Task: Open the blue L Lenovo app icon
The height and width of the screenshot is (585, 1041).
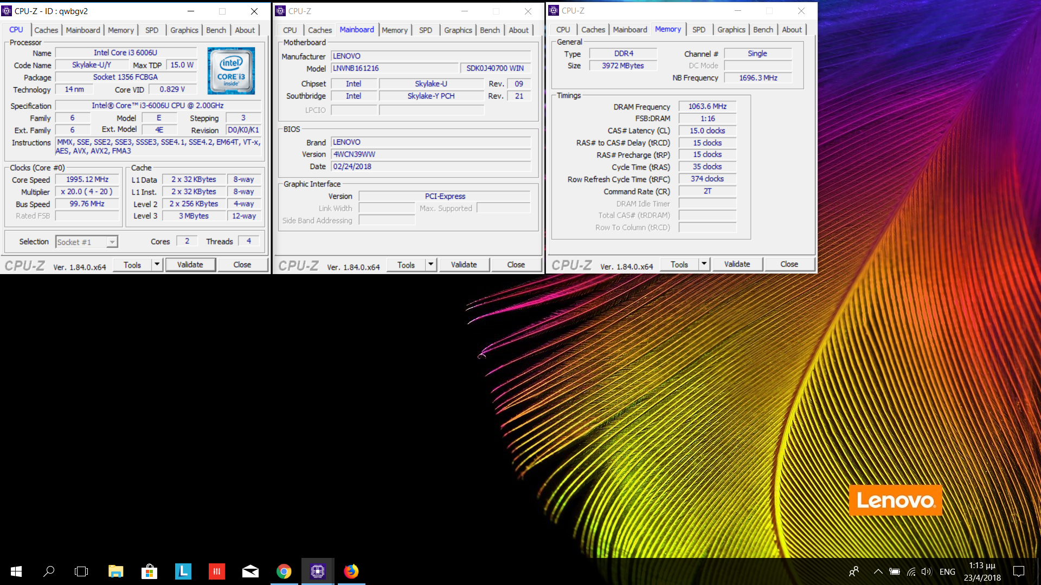Action: click(x=183, y=571)
